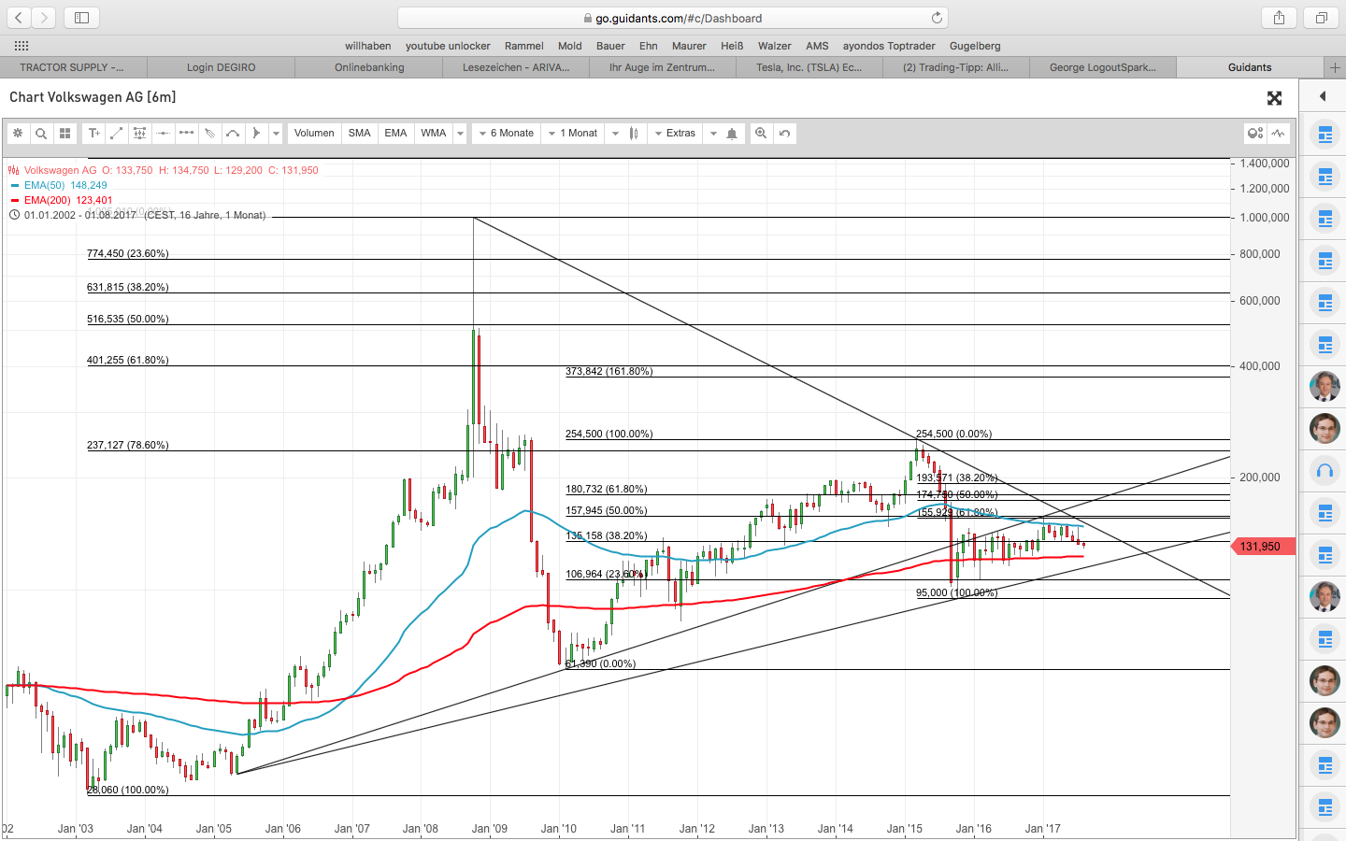Open the 6 Monate time range dropdown
This screenshot has width=1346, height=841.
tap(507, 134)
